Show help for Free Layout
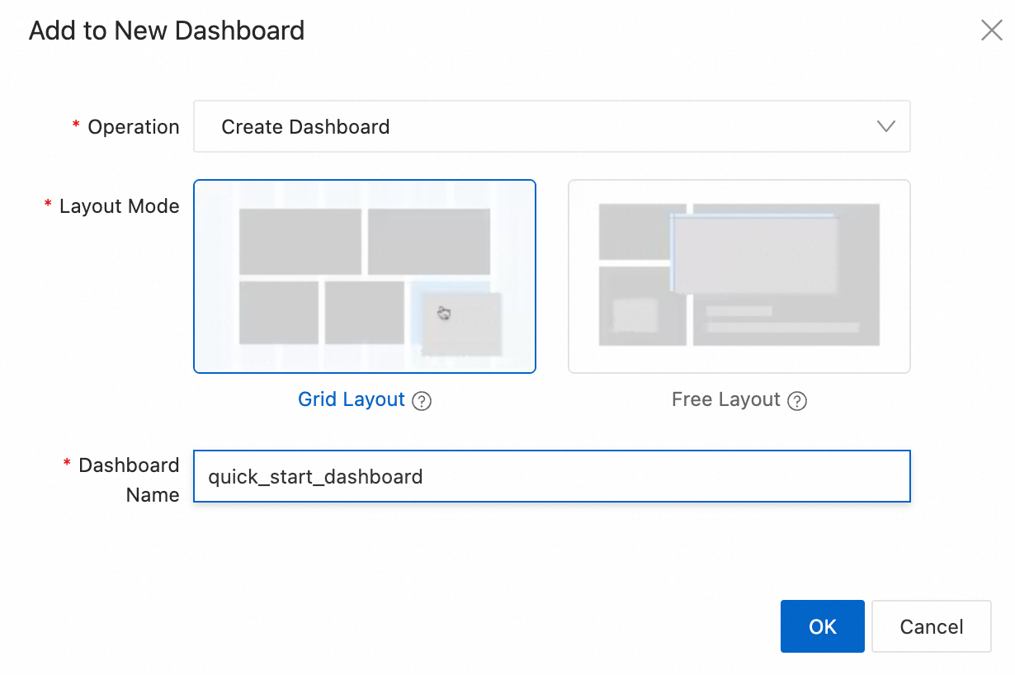This screenshot has width=1015, height=675. tap(797, 401)
